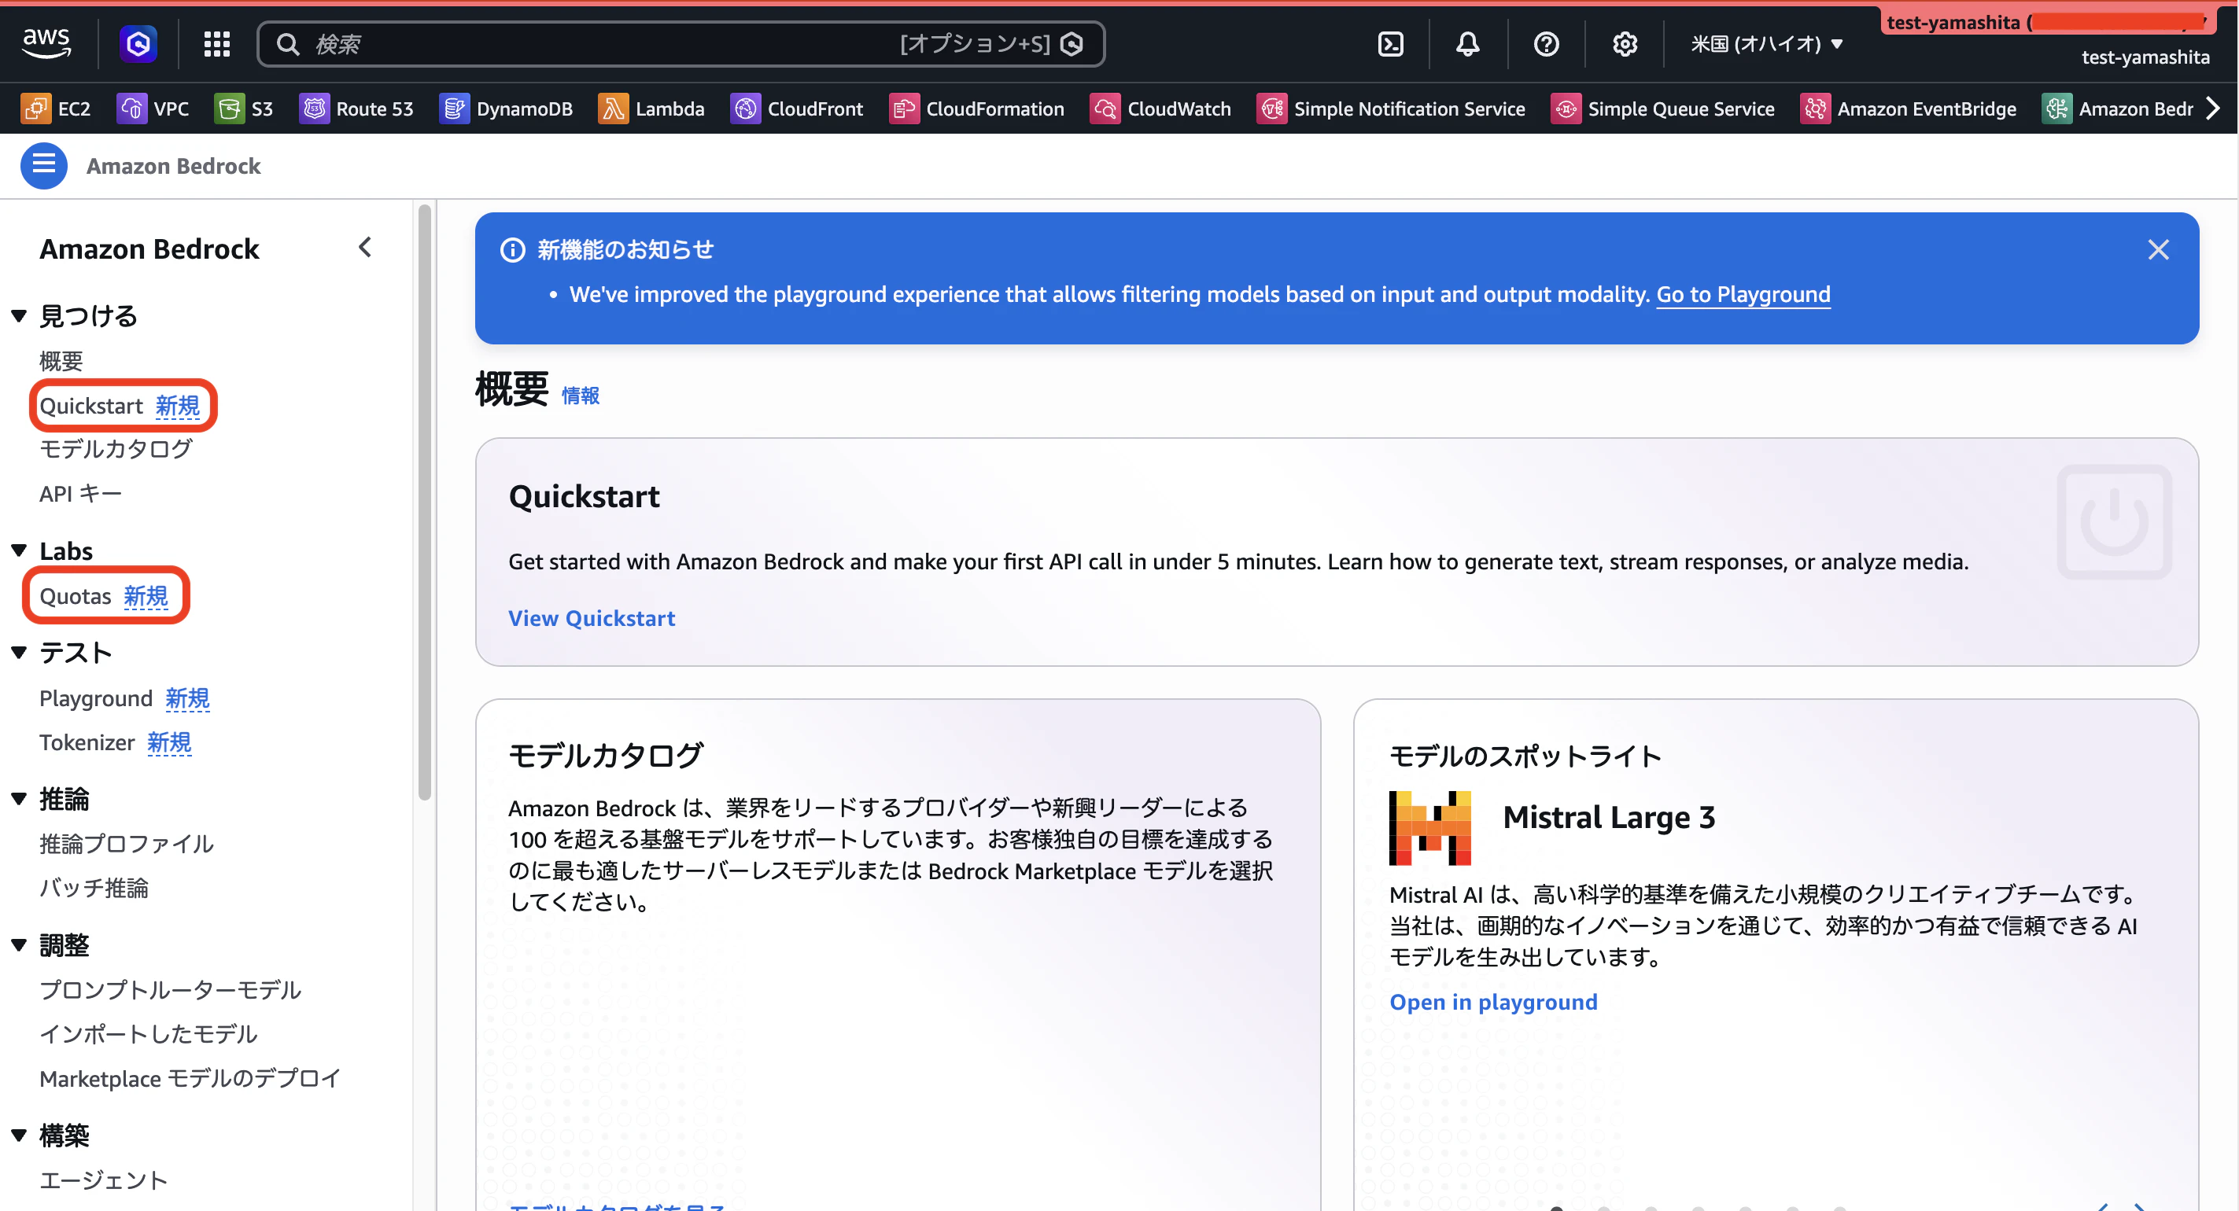This screenshot has width=2239, height=1211.
Task: Collapse the Amazon Bedrock side panel
Action: (x=365, y=248)
